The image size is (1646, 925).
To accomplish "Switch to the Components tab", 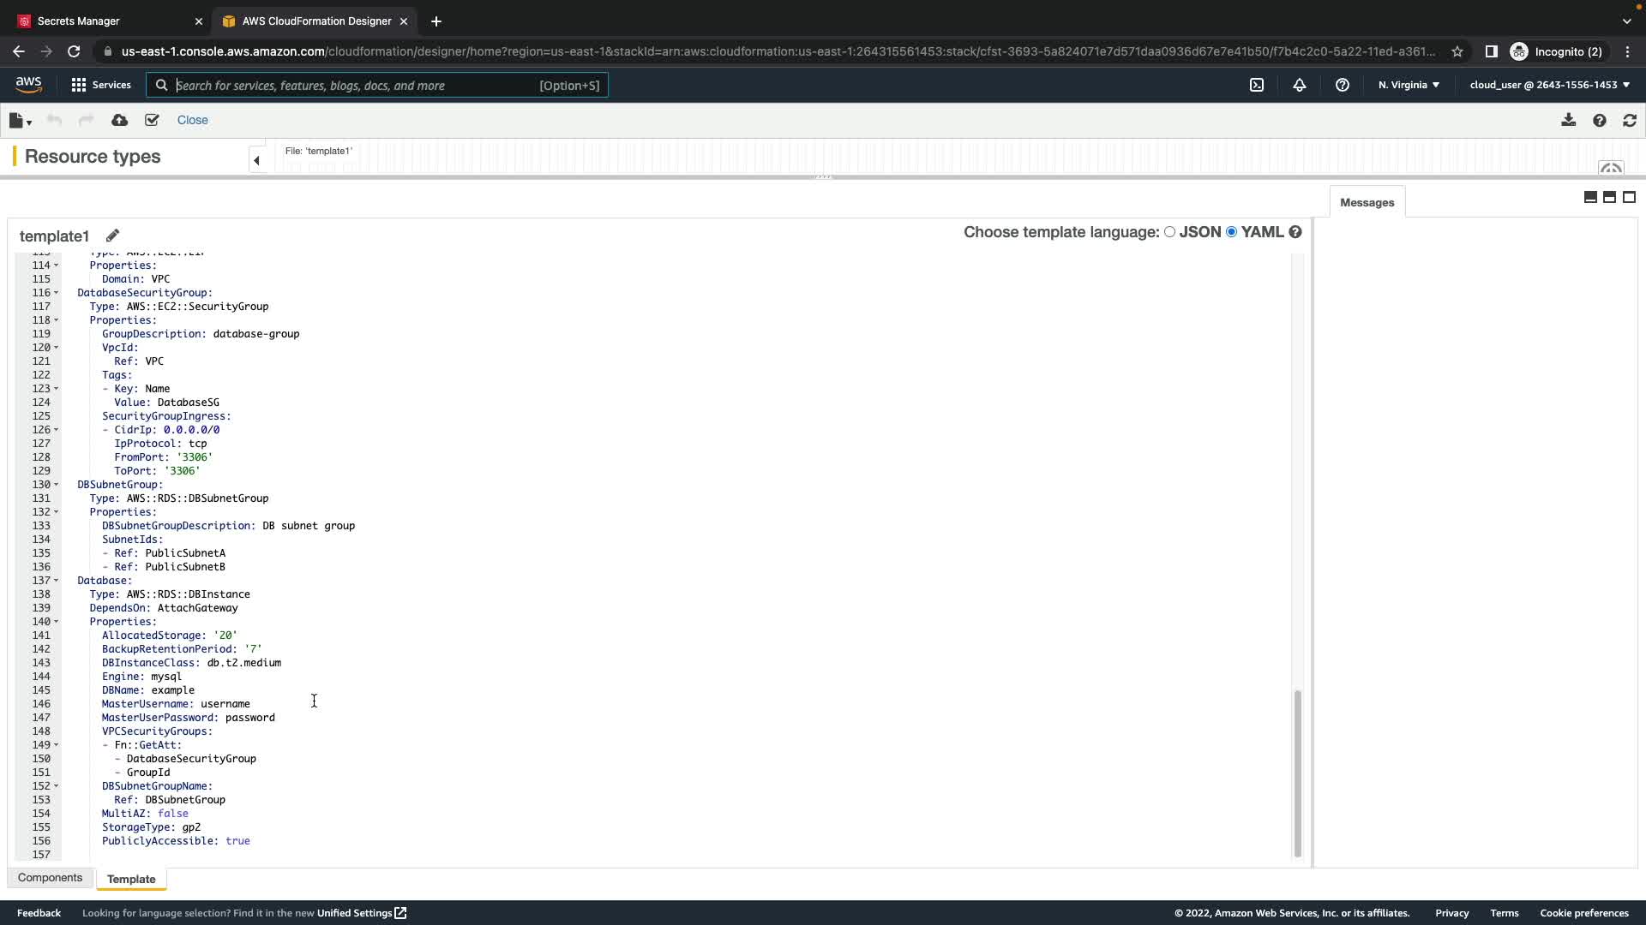I will coord(50,878).
